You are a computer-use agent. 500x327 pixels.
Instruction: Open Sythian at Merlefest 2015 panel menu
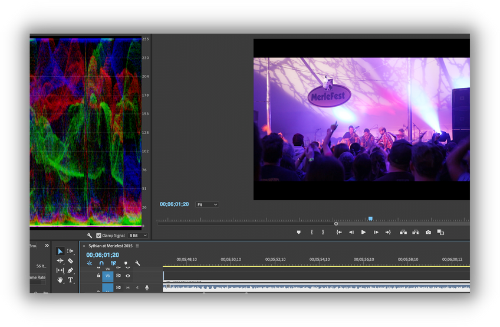[137, 246]
